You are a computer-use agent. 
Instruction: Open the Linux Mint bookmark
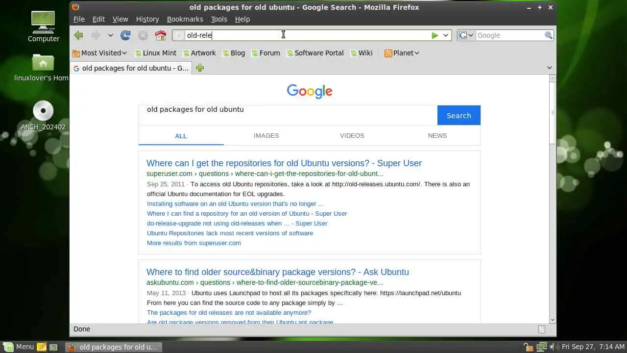[x=155, y=53]
